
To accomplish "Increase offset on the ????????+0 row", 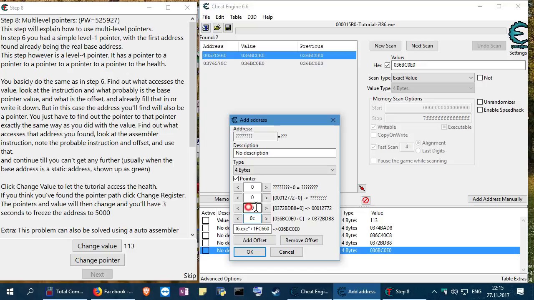I will click(x=266, y=187).
